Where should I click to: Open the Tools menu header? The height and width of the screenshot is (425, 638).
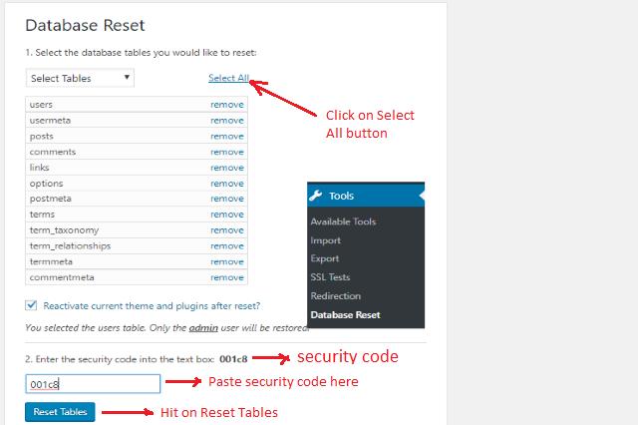point(366,196)
